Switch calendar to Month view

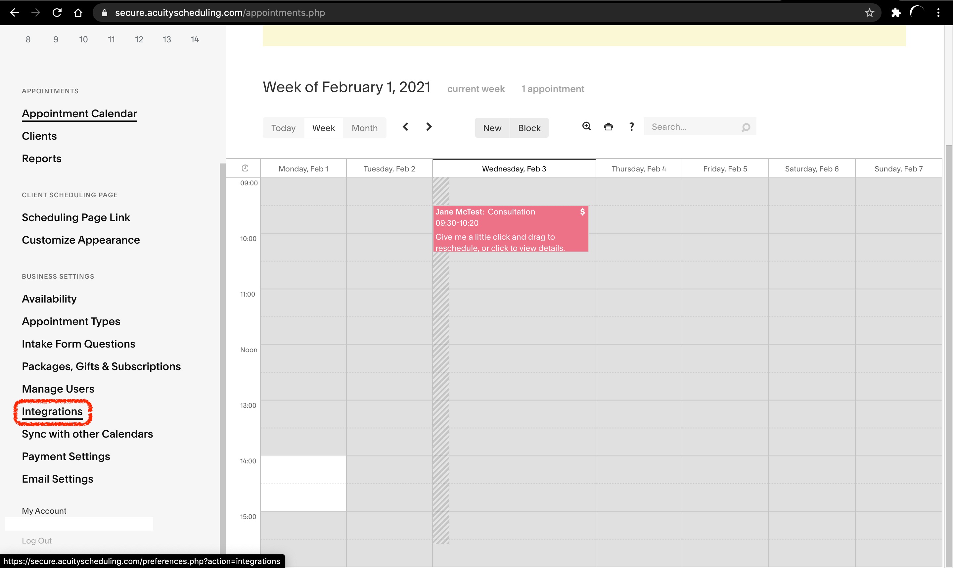click(364, 128)
